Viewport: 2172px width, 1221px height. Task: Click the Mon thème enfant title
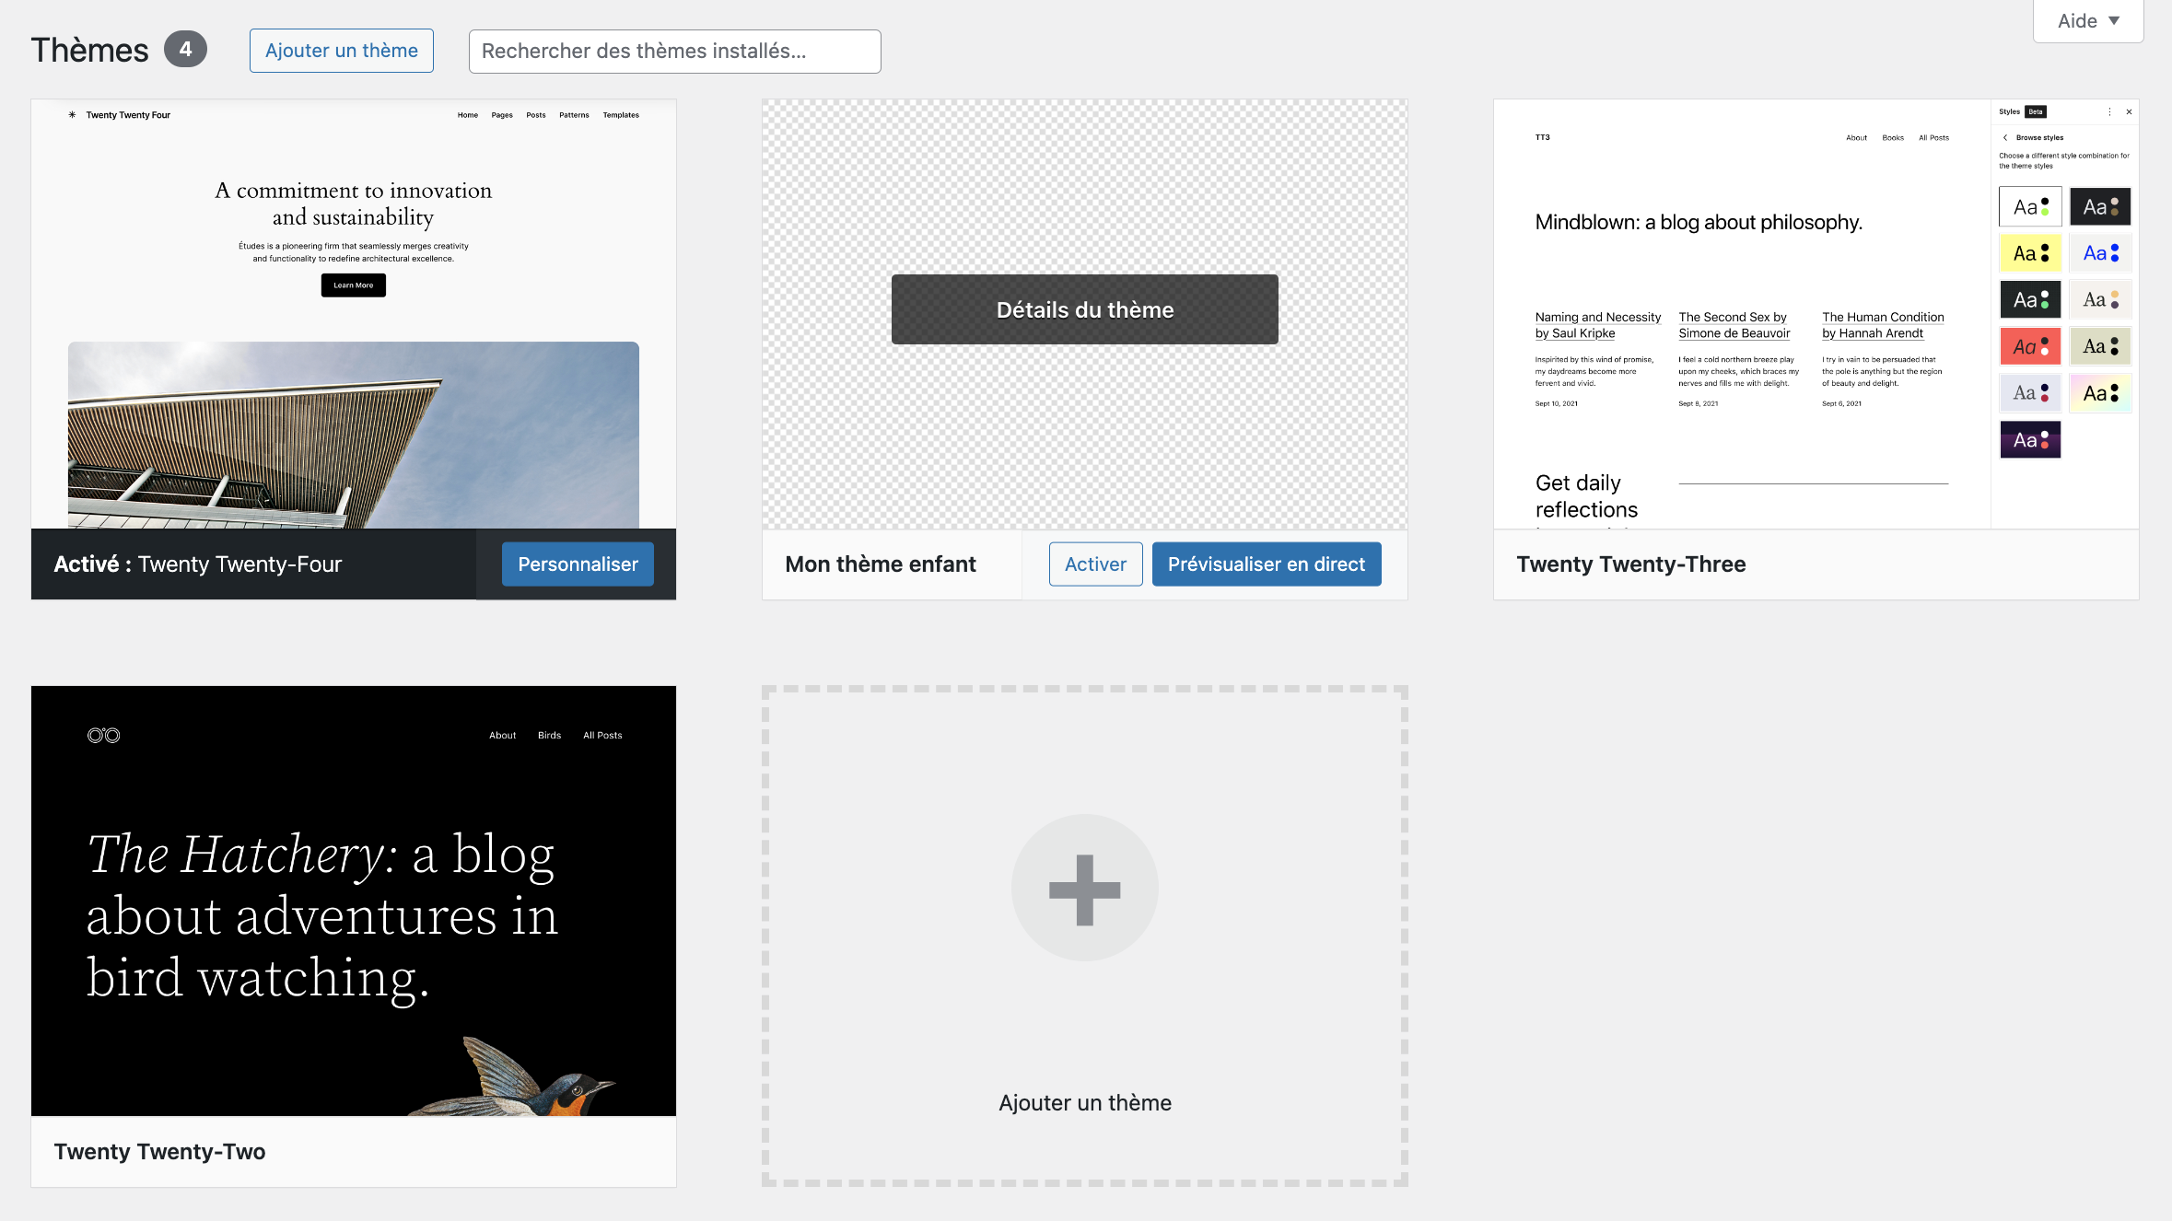tap(880, 564)
